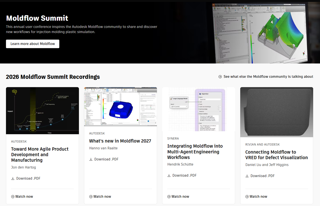Click the download icon in the Moldflow 2027 card
320x206 pixels.
(91, 159)
